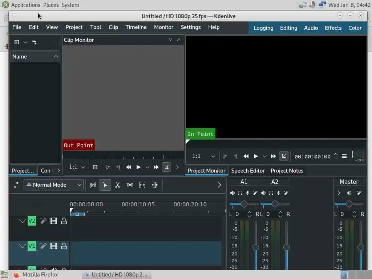372x279 pixels.
Task: Open timeline track settings icon
Action: (x=17, y=185)
